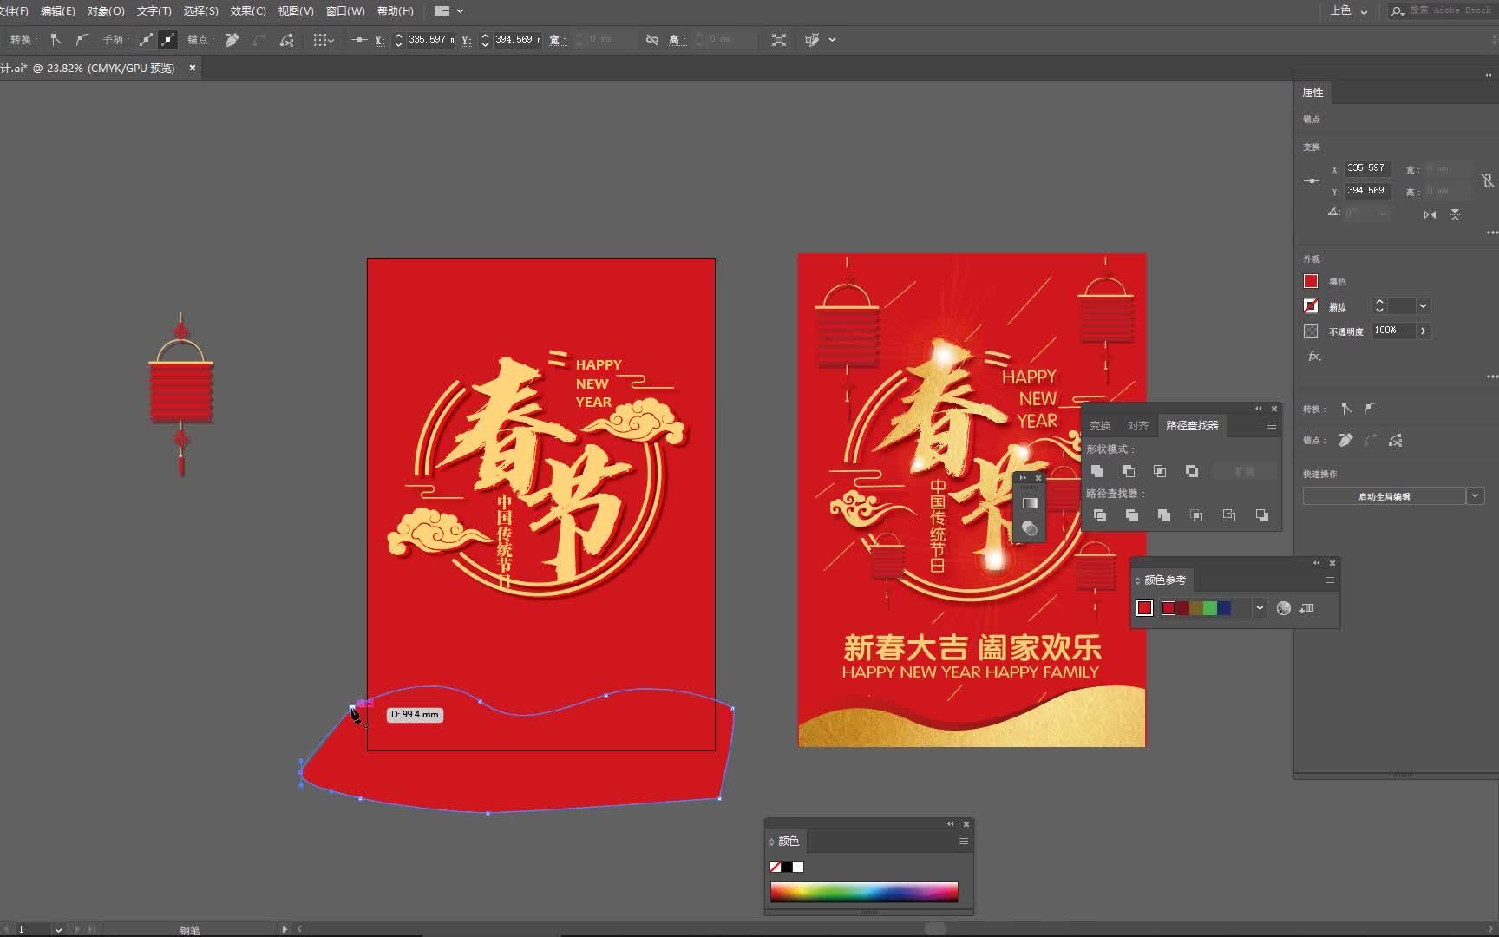Expand opacity slider arrow
This screenshot has height=937, width=1499.
(x=1423, y=331)
